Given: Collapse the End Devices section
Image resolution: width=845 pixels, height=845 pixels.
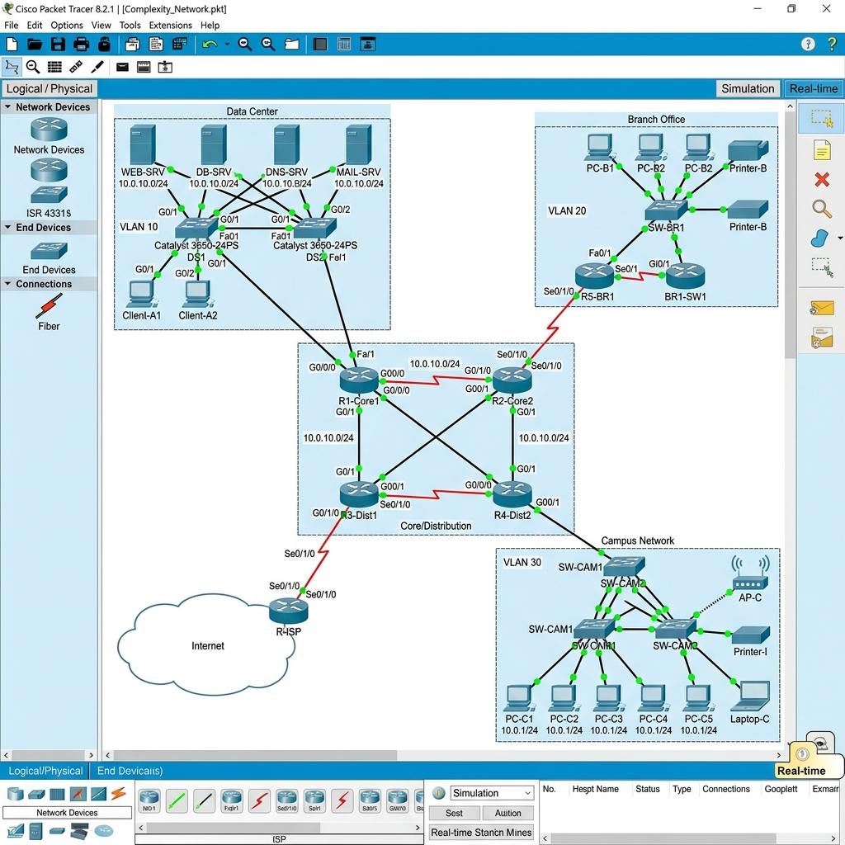Looking at the screenshot, I should coord(7,228).
